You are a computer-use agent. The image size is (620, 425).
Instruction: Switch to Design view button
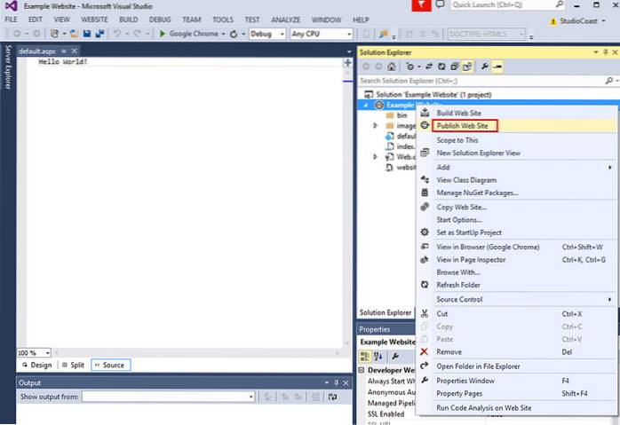[x=36, y=365]
